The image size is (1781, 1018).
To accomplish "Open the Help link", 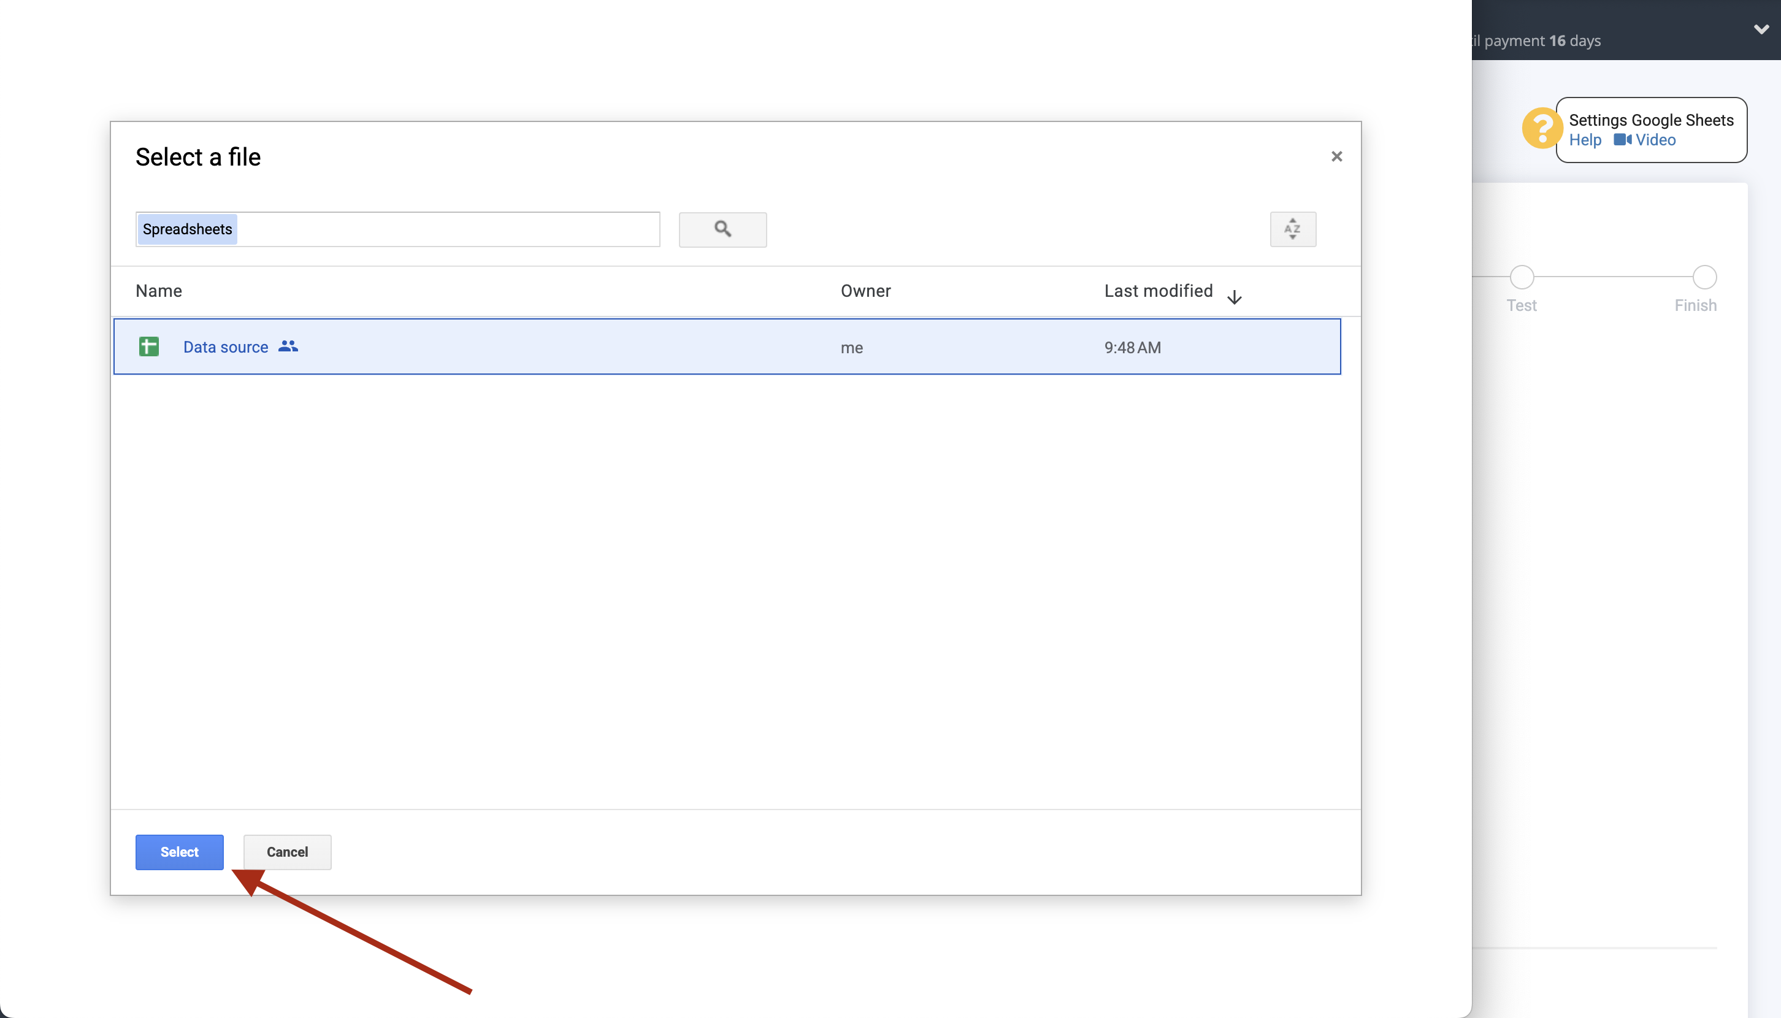I will (1585, 140).
